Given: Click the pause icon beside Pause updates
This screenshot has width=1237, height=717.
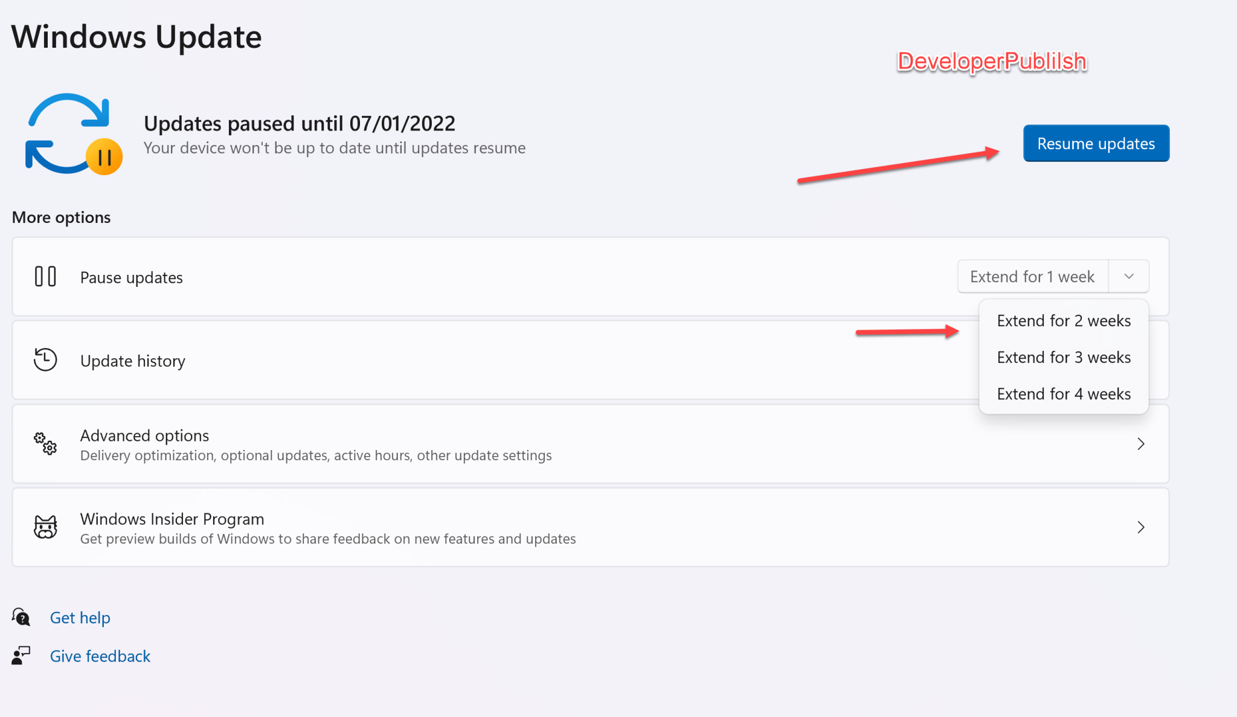Looking at the screenshot, I should (x=45, y=277).
